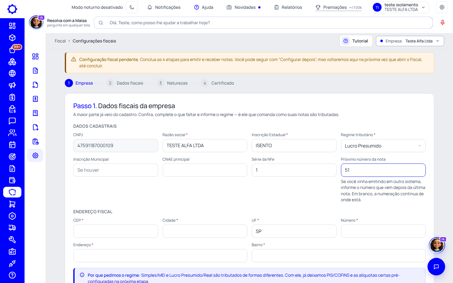The height and width of the screenshot is (283, 453).
Task: Open the blue floating chat button
Action: pyautogui.click(x=436, y=267)
